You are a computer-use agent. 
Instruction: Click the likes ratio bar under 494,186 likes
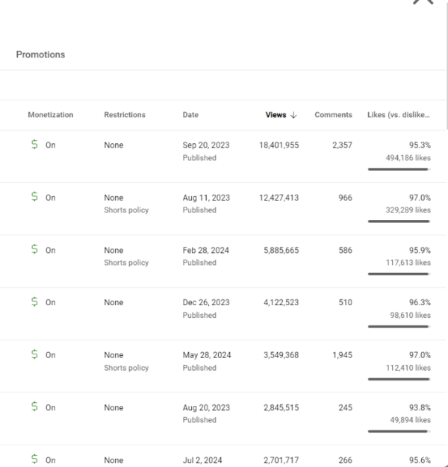pyautogui.click(x=399, y=169)
